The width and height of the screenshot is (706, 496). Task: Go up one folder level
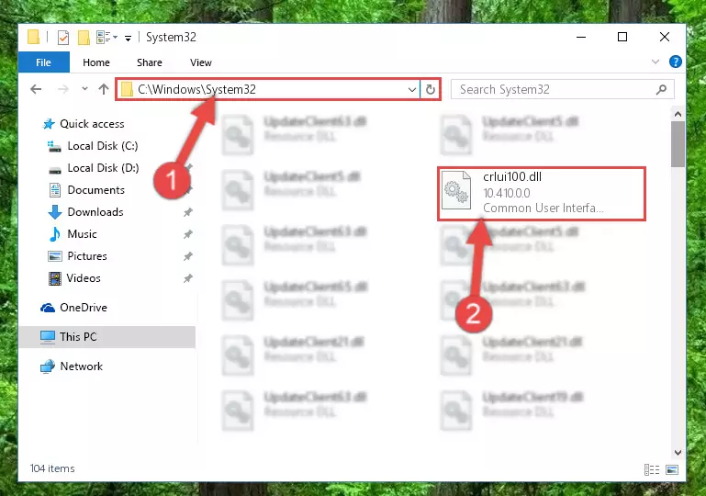coord(104,89)
